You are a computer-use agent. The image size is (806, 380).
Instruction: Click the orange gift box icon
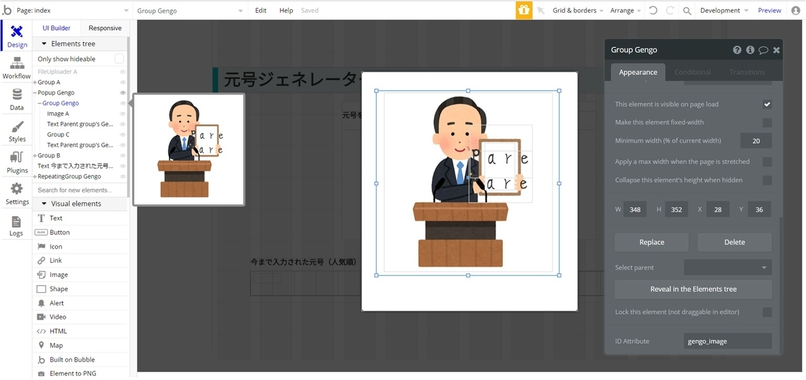524,10
